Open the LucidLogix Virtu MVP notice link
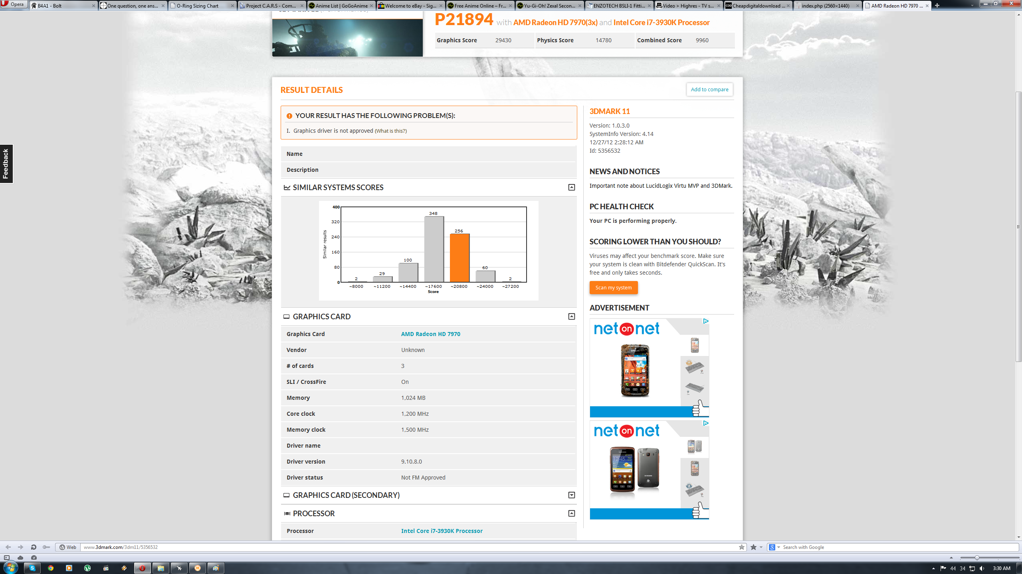 (x=661, y=186)
